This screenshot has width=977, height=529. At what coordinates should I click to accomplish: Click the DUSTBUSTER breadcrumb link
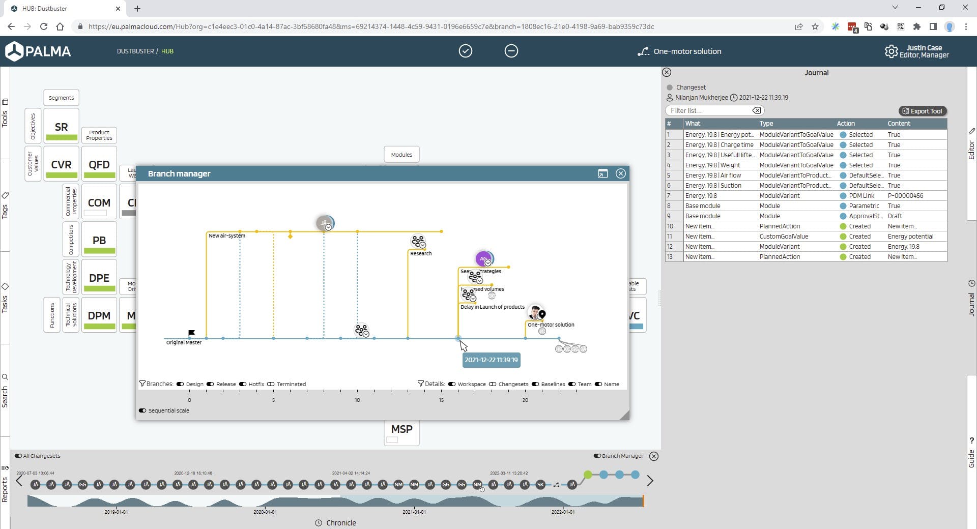(x=135, y=51)
